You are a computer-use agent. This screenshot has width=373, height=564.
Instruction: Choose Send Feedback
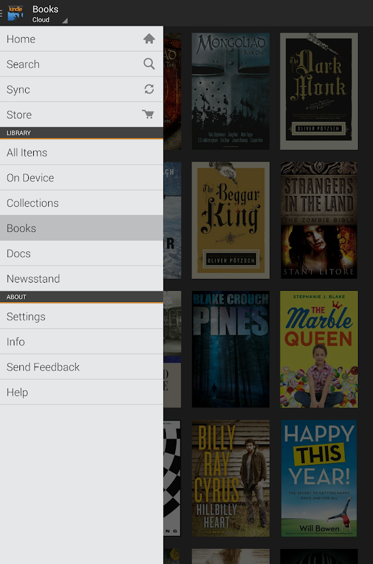click(x=81, y=367)
